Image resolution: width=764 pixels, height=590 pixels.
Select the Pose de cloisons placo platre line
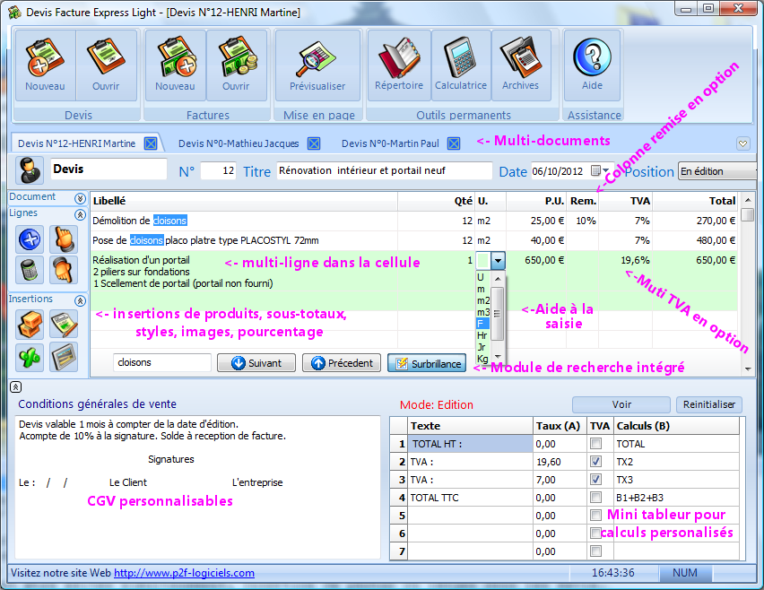tap(413, 240)
